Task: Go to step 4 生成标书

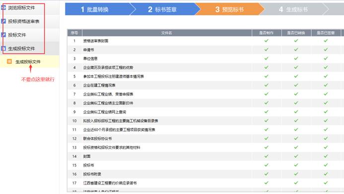Action: click(x=293, y=9)
